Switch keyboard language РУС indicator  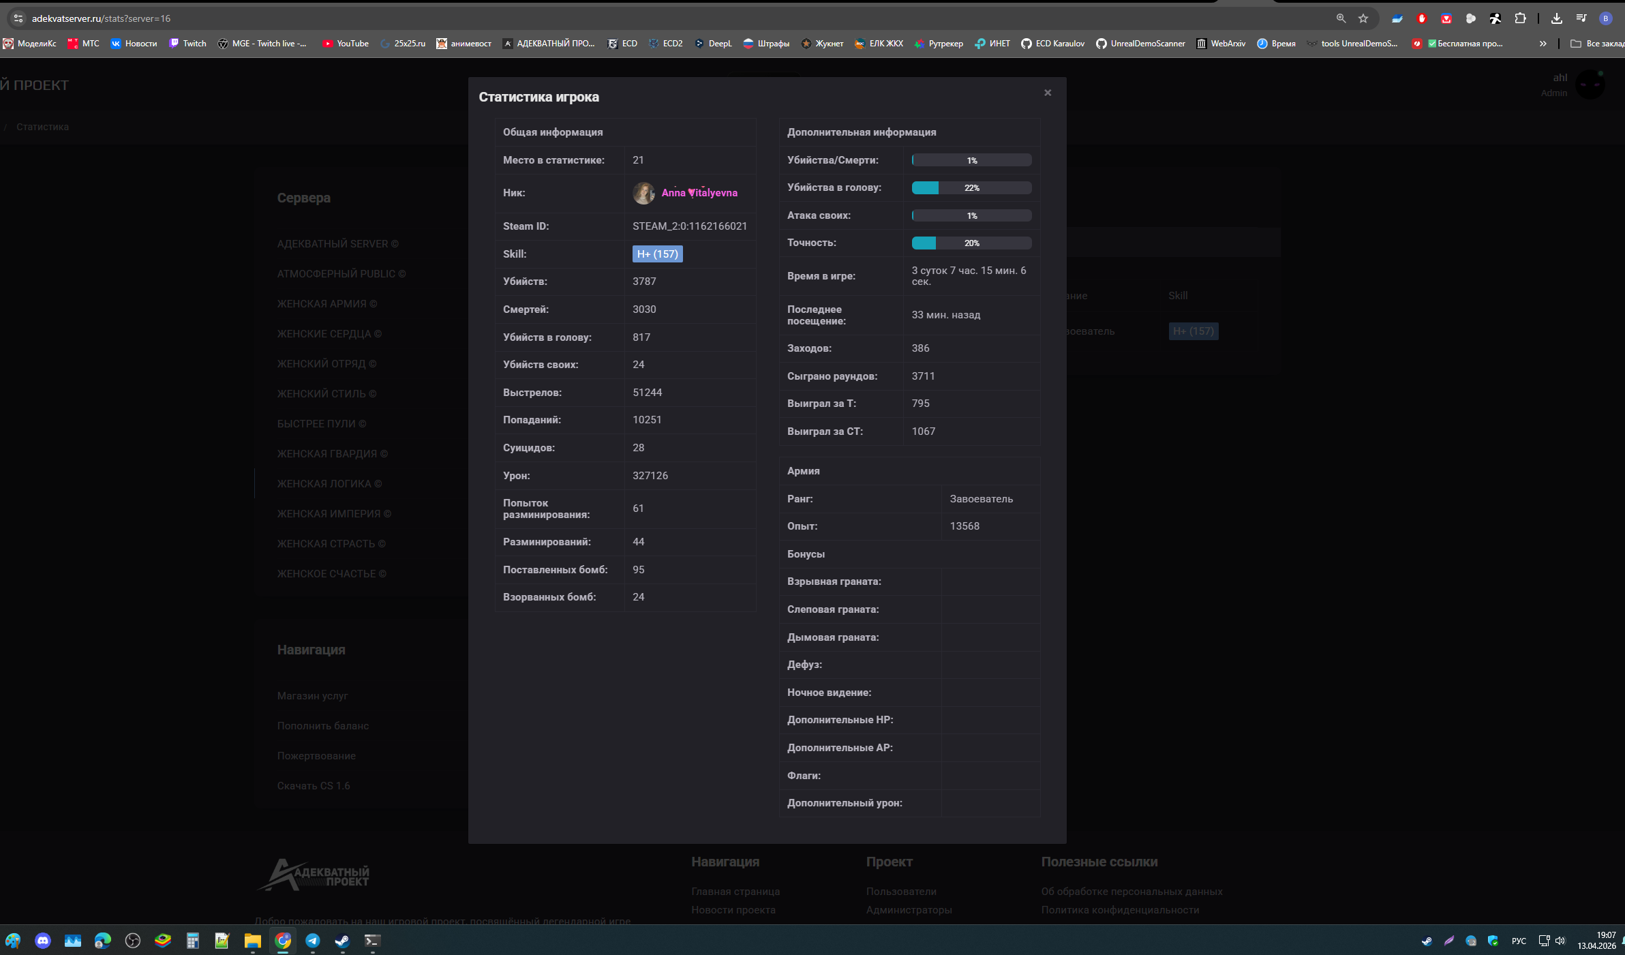pos(1519,941)
